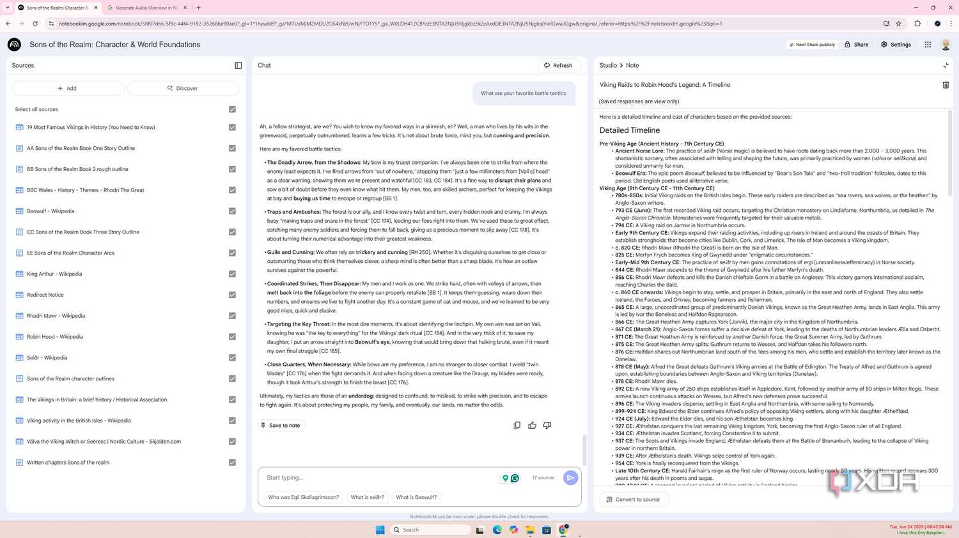Screen dimensions: 959x538
Task: Copy response with the copy icon
Action: (x=517, y=425)
